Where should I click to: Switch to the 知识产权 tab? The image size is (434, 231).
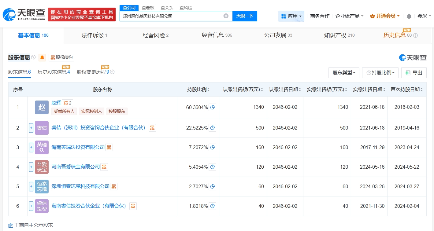click(339, 35)
